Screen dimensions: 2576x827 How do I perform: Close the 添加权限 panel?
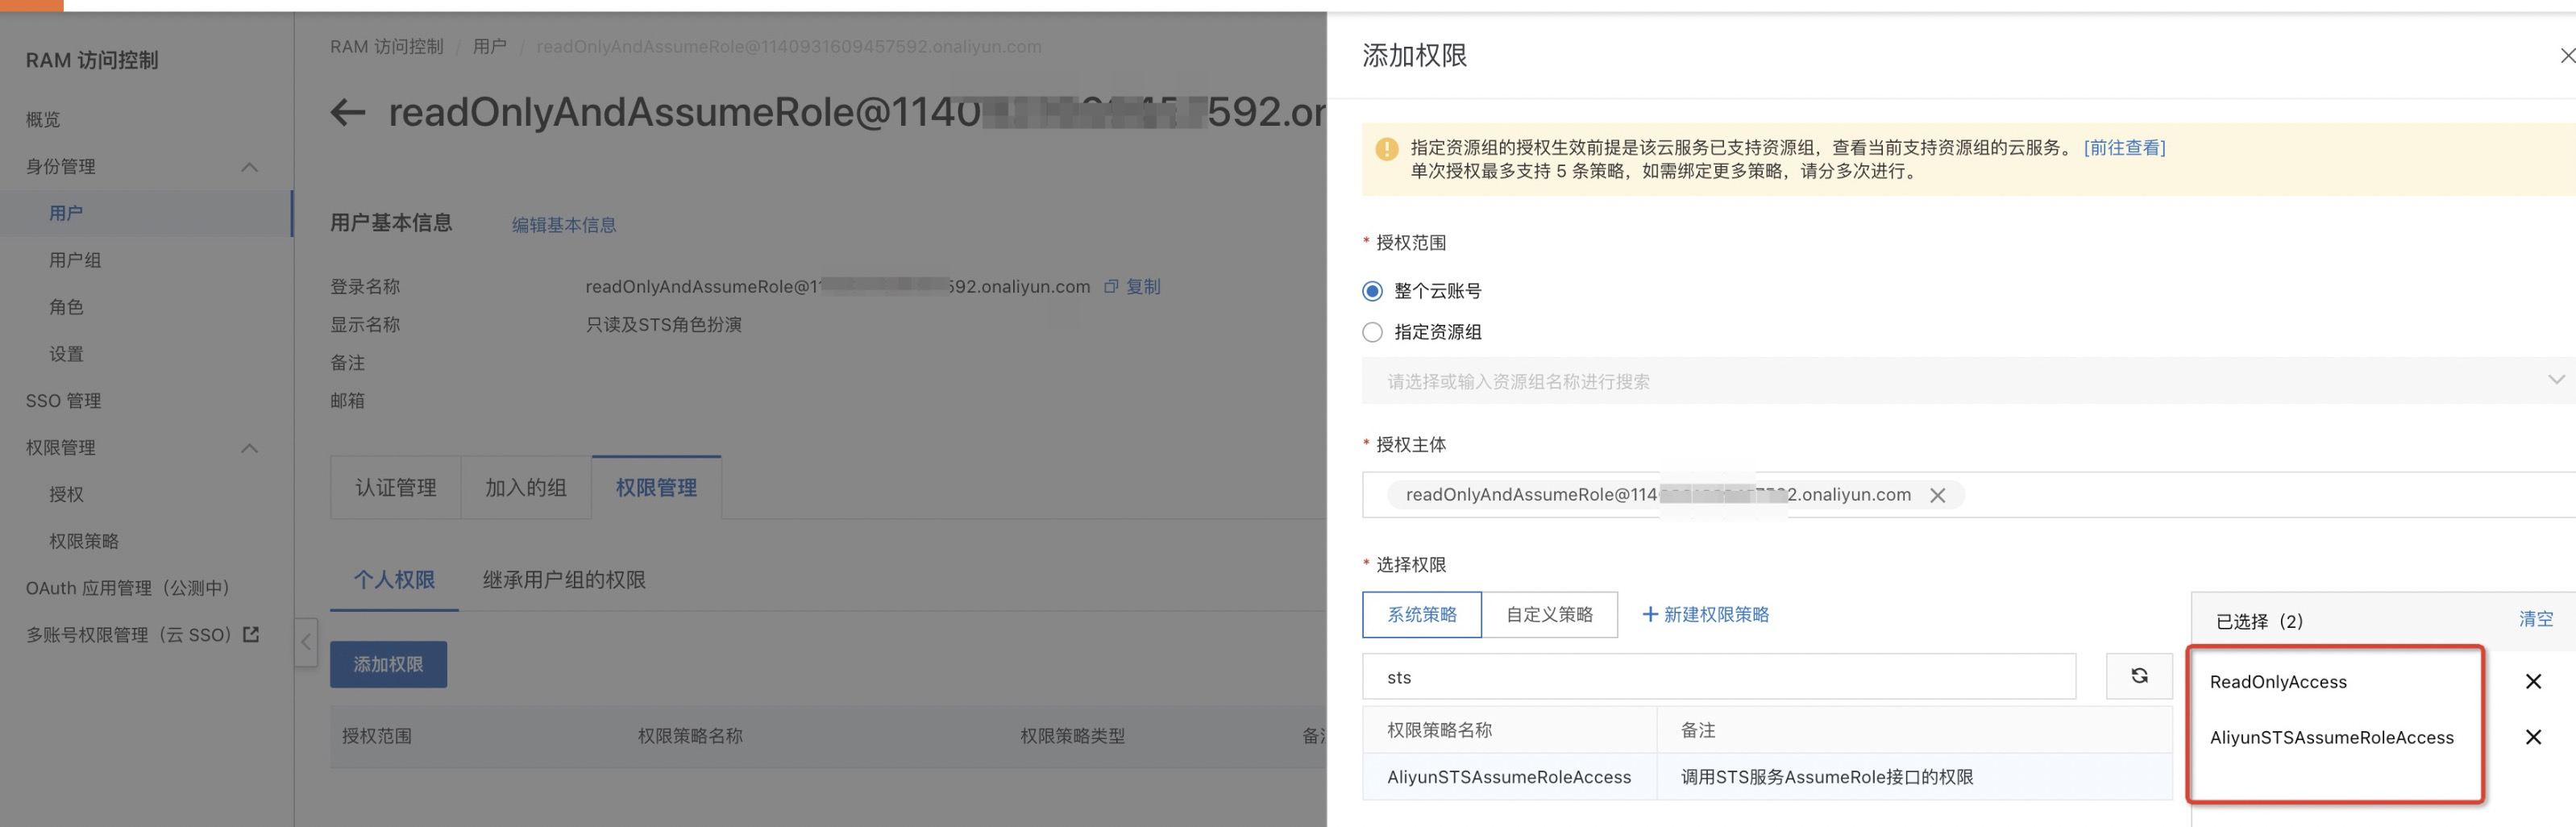coord(2566,56)
